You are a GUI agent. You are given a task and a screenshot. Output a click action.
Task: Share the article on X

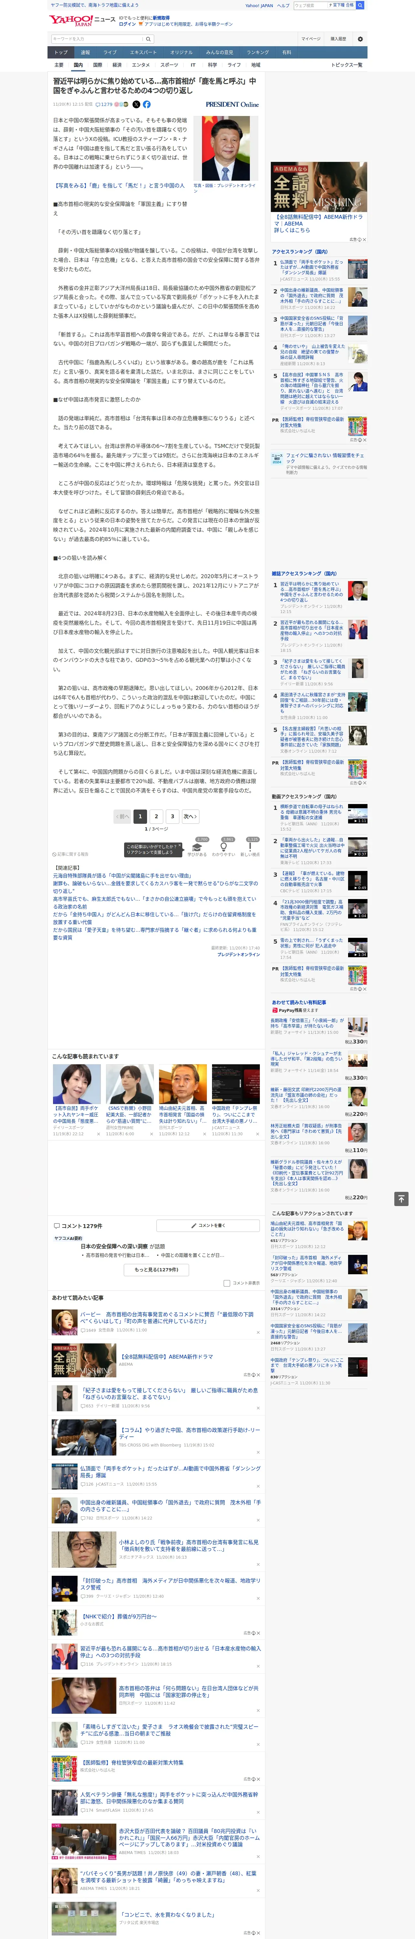tap(136, 105)
